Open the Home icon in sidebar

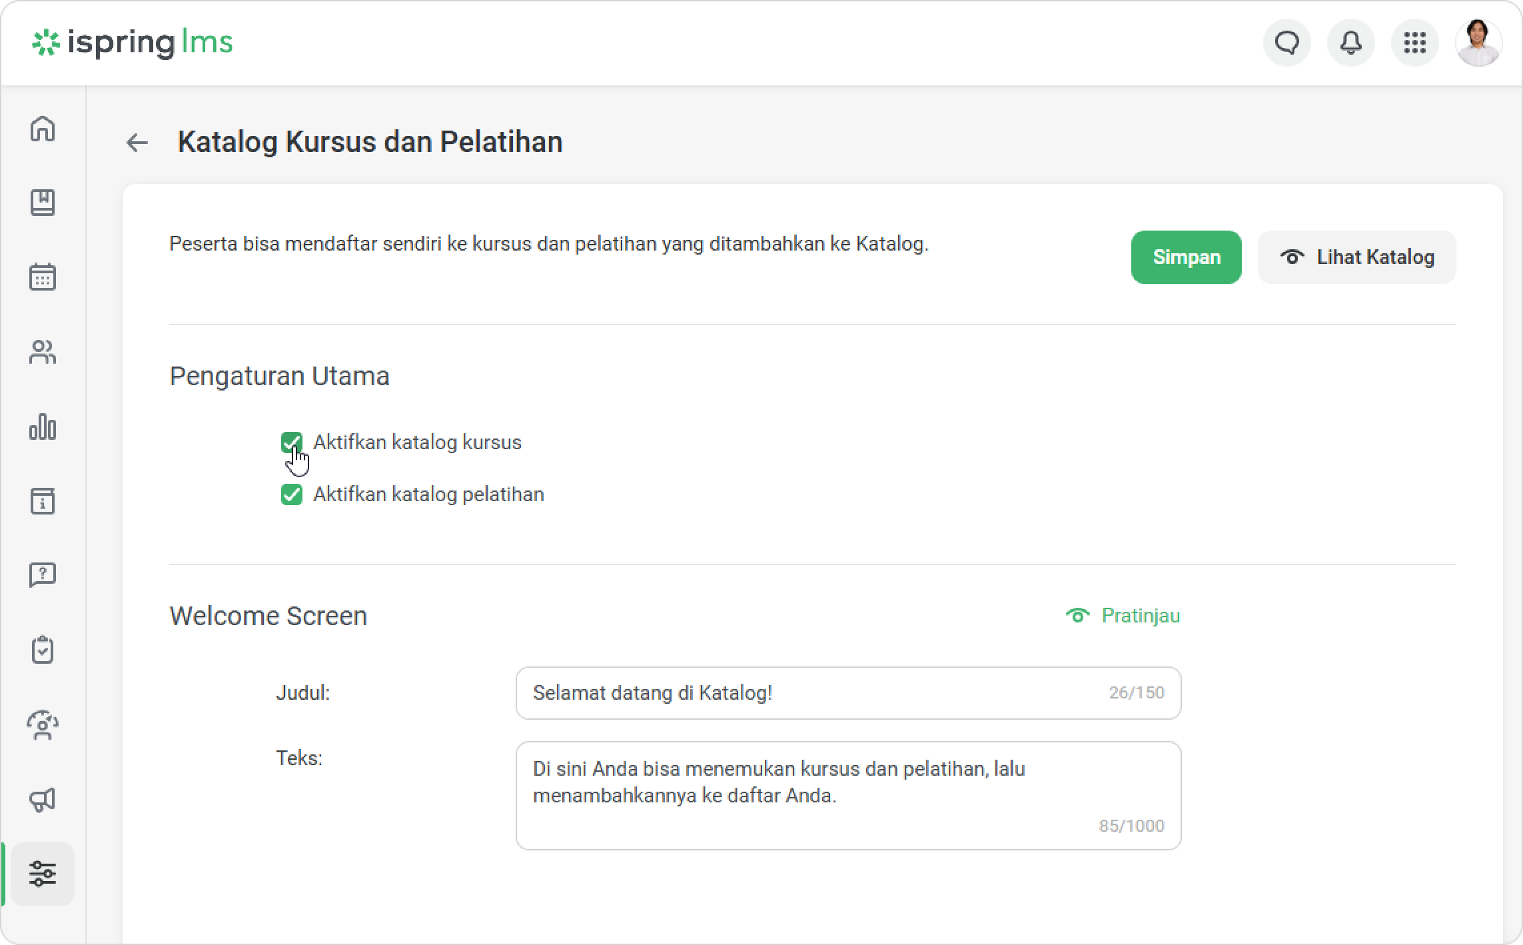(x=43, y=129)
